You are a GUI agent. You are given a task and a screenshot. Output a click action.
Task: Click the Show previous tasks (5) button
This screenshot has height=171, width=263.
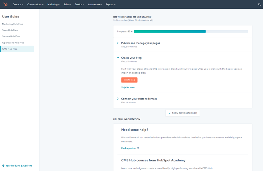(x=183, y=113)
